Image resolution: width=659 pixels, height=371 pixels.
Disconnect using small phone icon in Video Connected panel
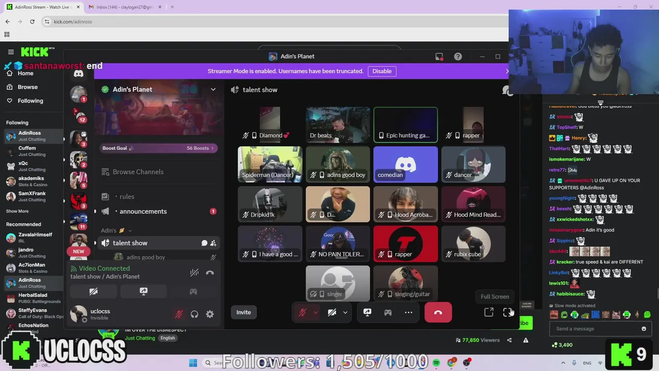[x=210, y=273]
